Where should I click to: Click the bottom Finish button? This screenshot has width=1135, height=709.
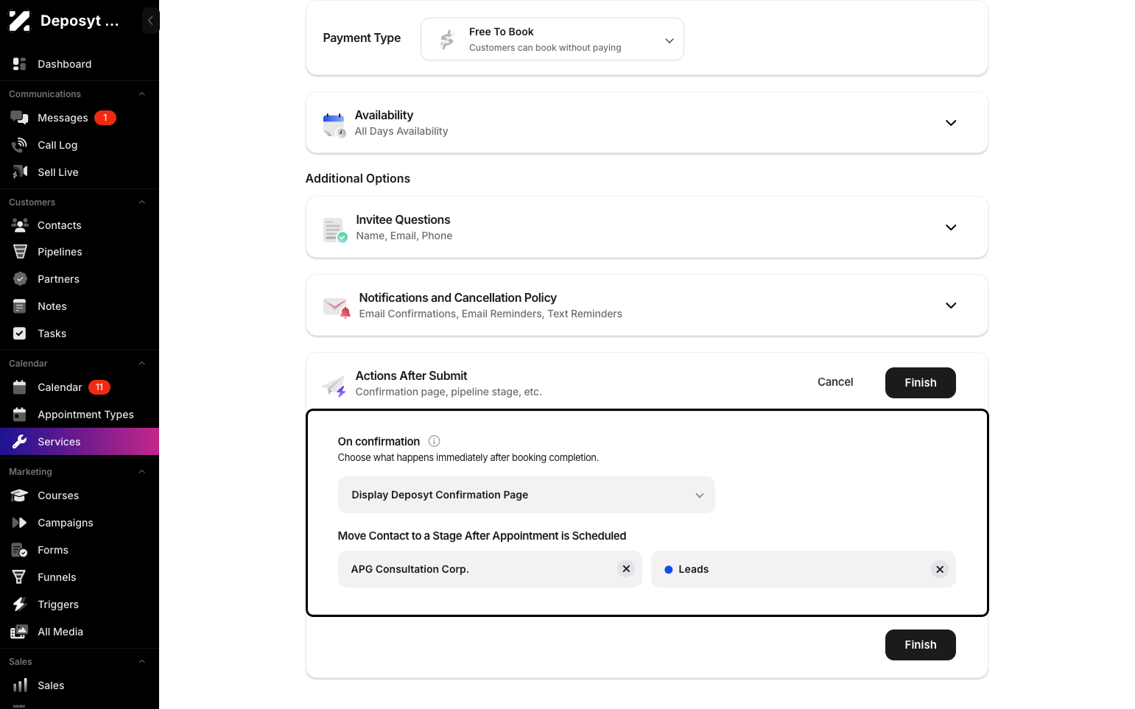pos(921,645)
